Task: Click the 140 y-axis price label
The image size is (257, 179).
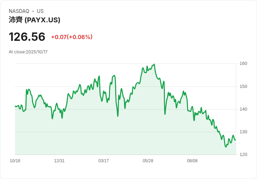Action: pos(243,109)
